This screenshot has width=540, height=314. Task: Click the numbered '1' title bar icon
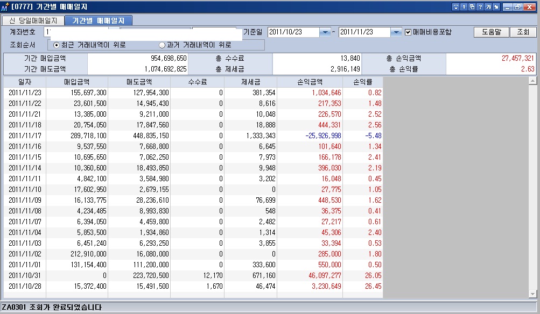[464, 7]
